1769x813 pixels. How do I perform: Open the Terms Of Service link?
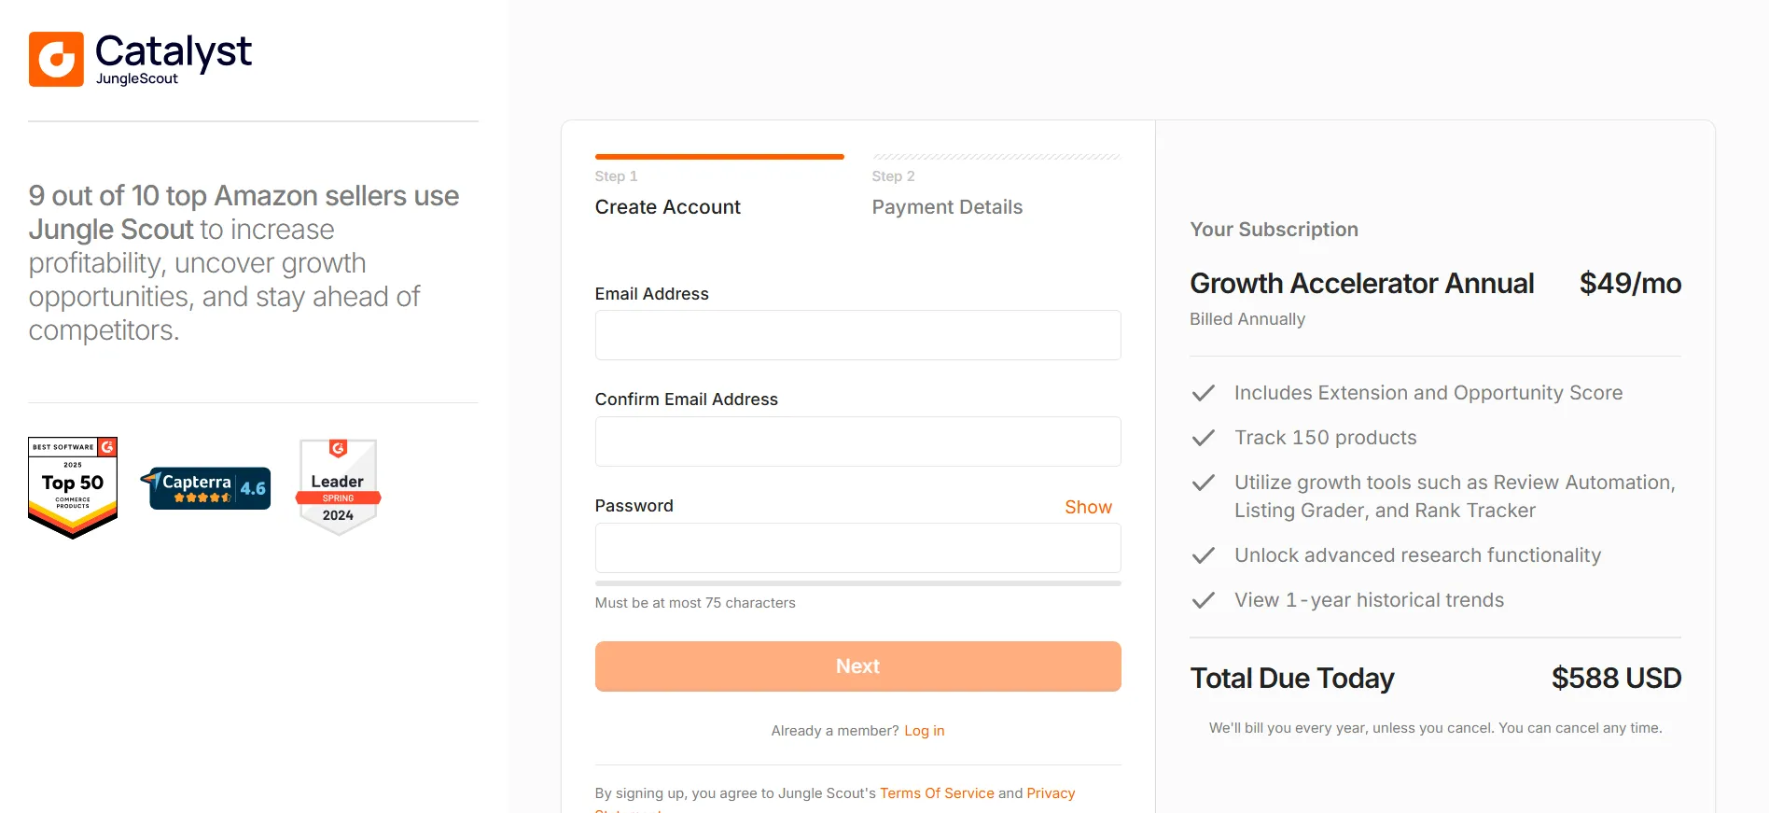(937, 793)
